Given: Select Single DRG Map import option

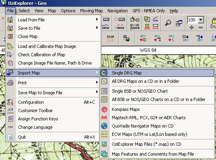Looking at the screenshot, I should (x=157, y=73).
